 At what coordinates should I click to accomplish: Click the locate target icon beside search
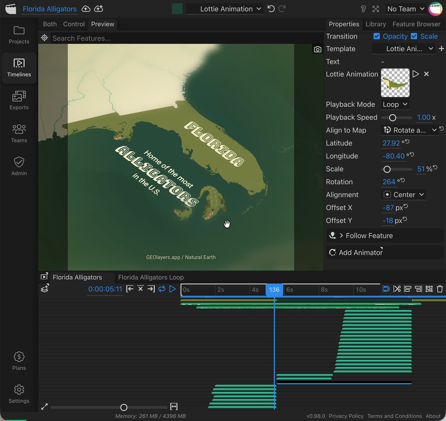(45, 38)
